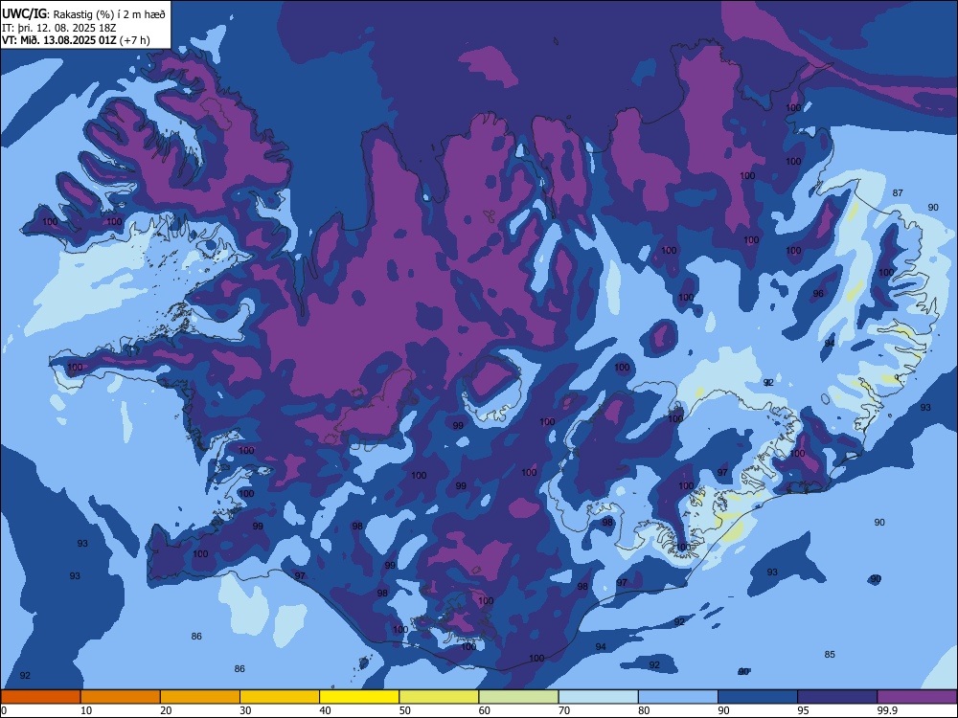Click the legend label '50'
958x718 pixels.
(405, 710)
